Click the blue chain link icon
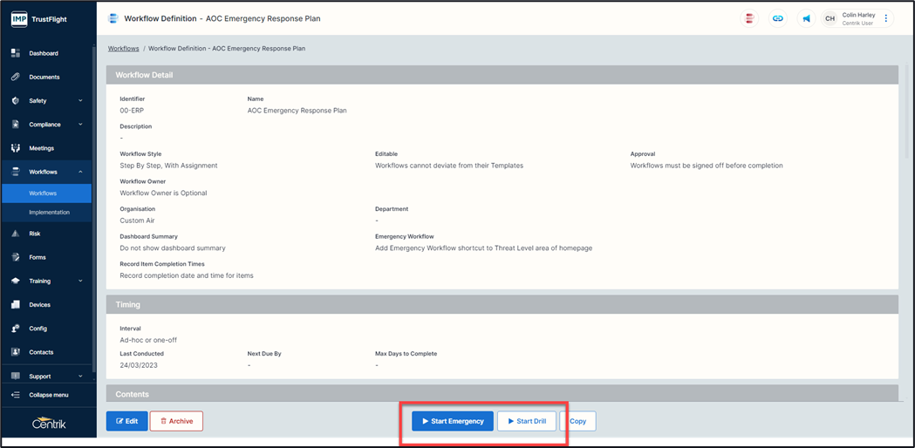The height and width of the screenshot is (448, 915). pyautogui.click(x=778, y=18)
